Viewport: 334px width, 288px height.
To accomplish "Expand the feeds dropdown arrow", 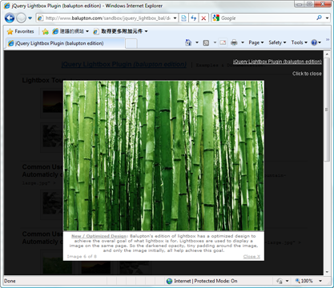I will tap(215, 42).
